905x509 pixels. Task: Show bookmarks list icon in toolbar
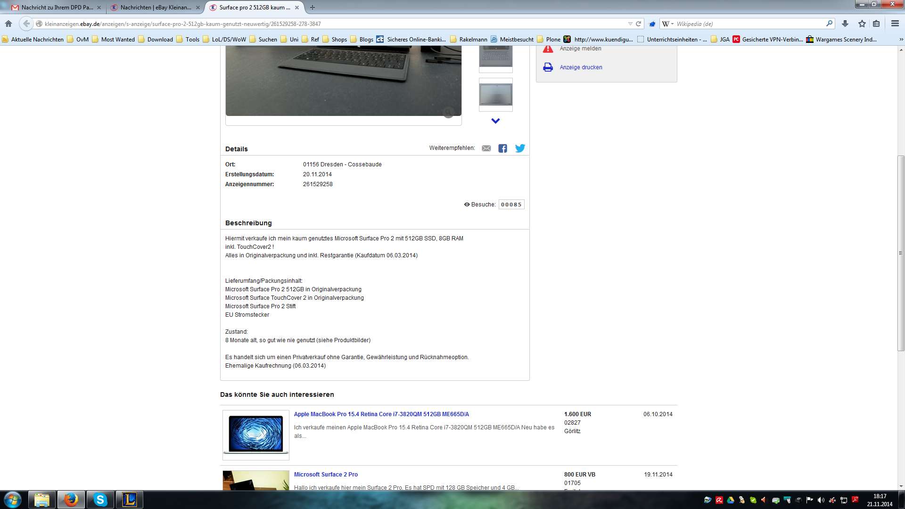click(x=876, y=24)
